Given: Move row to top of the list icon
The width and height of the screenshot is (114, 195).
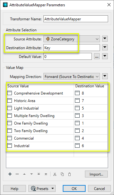Looking at the screenshot, I should click(x=39, y=174).
